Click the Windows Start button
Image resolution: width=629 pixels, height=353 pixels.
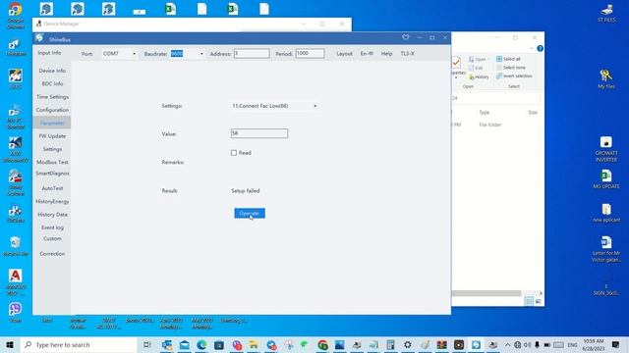pyautogui.click(x=10, y=344)
